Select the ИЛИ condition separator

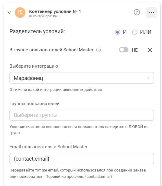pyautogui.click(x=134, y=32)
